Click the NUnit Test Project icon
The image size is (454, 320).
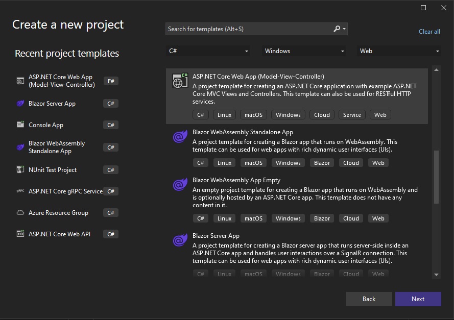click(20, 169)
